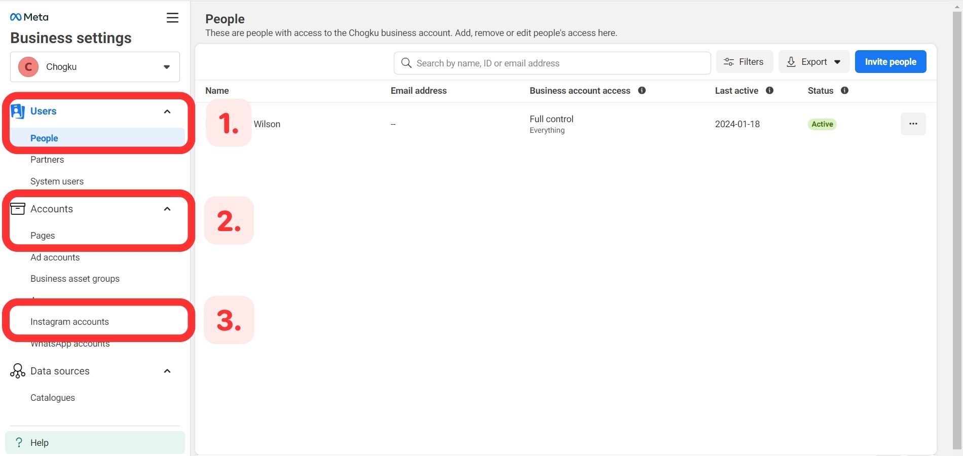Open more options for Wilson row

pos(913,124)
